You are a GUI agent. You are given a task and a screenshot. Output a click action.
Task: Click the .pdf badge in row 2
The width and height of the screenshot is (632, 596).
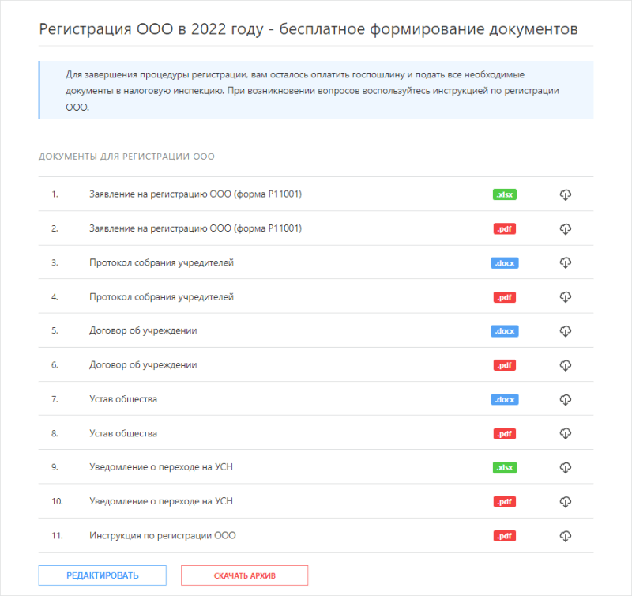point(505,229)
